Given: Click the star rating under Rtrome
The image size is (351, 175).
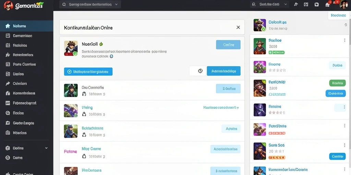Looking at the screenshot, I should point(277,70).
